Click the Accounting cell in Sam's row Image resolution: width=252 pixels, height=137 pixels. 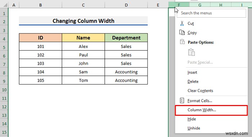tap(126, 72)
